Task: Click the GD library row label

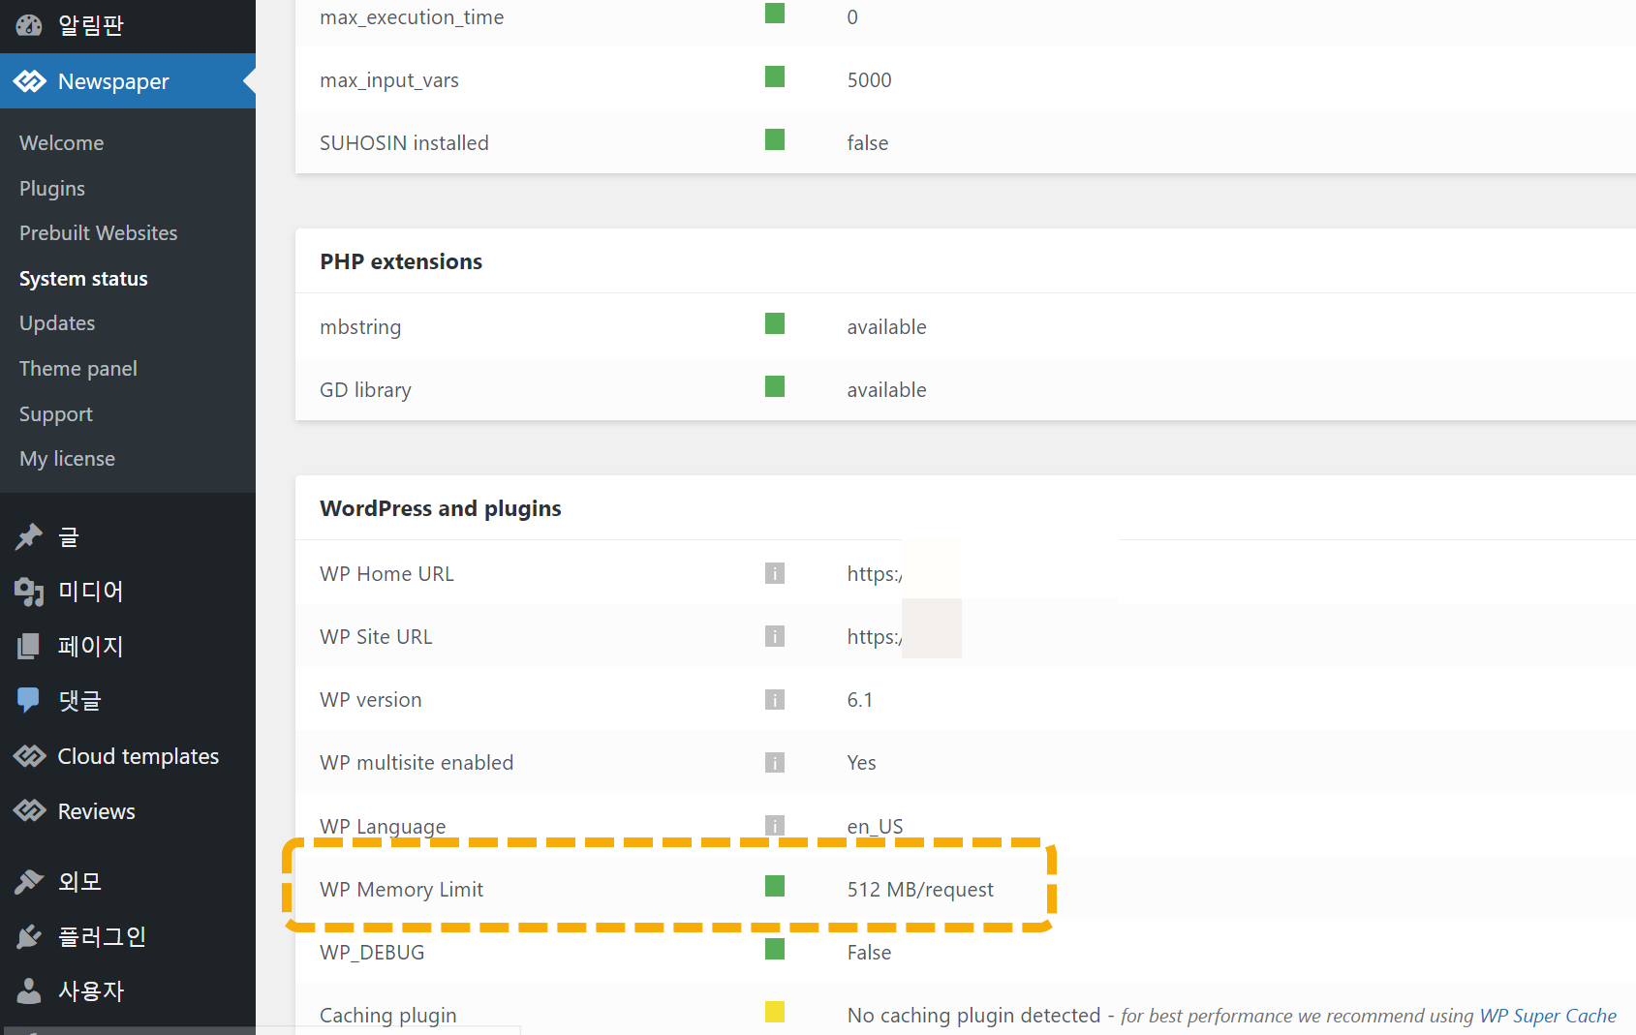Action: point(365,390)
